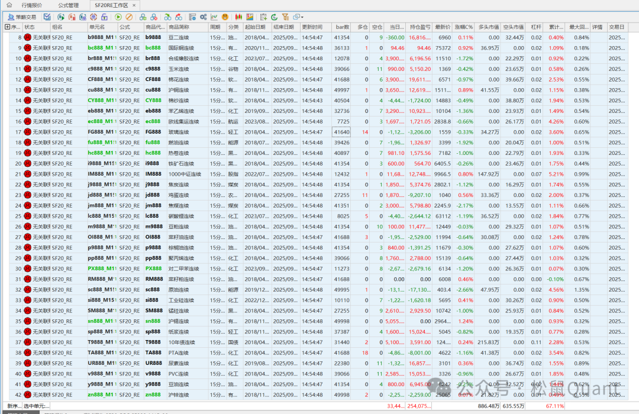Open the candlestick chart icon
The width and height of the screenshot is (639, 414).
(x=238, y=17)
